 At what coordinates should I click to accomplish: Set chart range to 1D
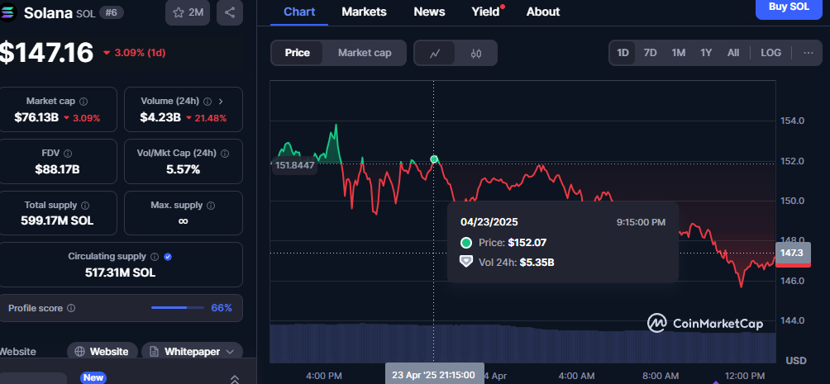622,53
